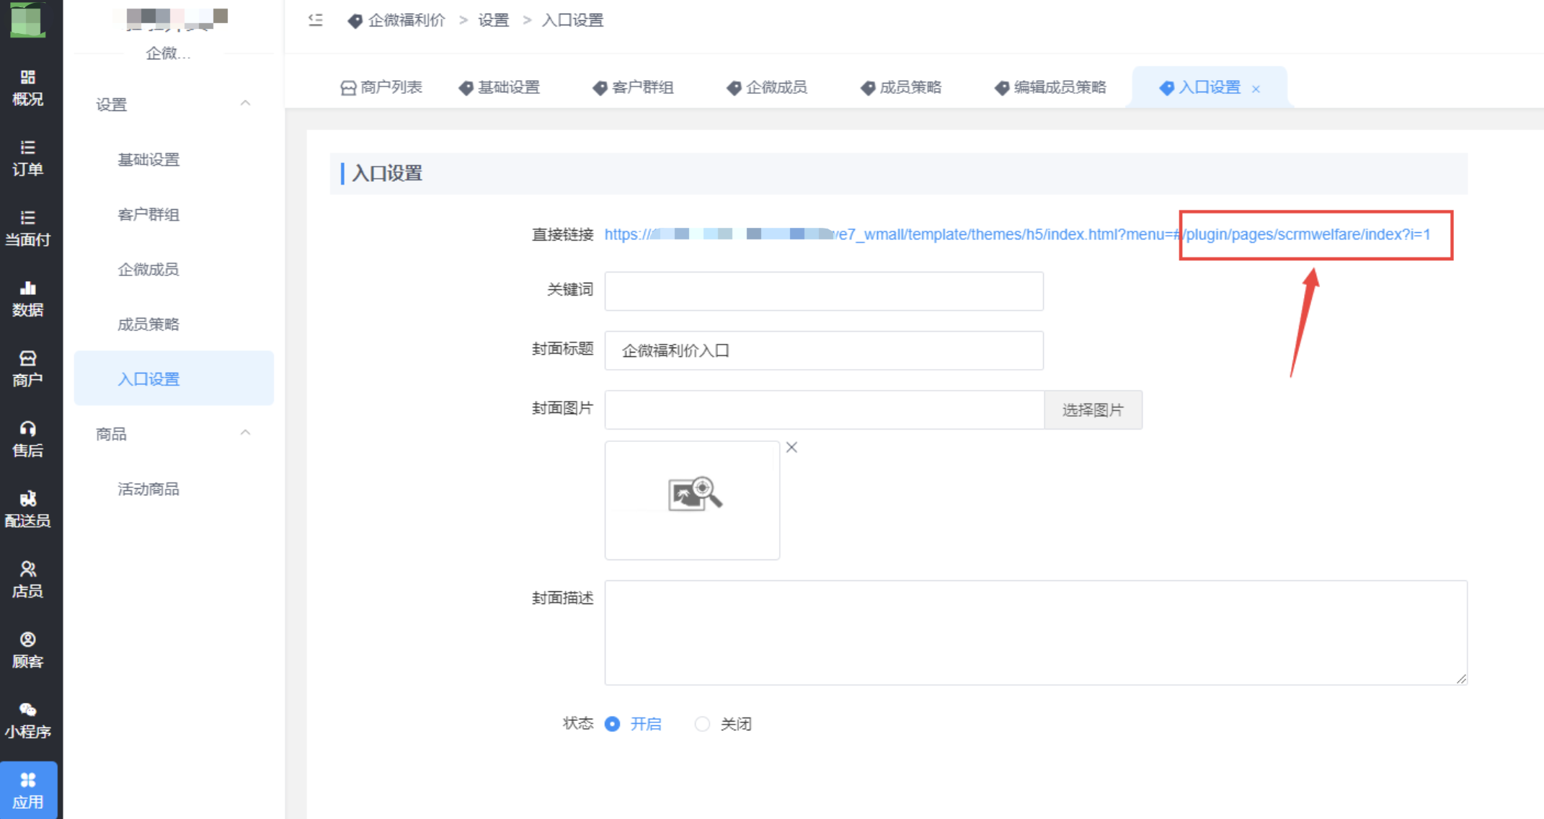Click the 选择图片 button
Screen dimensions: 1544x819
point(1093,409)
